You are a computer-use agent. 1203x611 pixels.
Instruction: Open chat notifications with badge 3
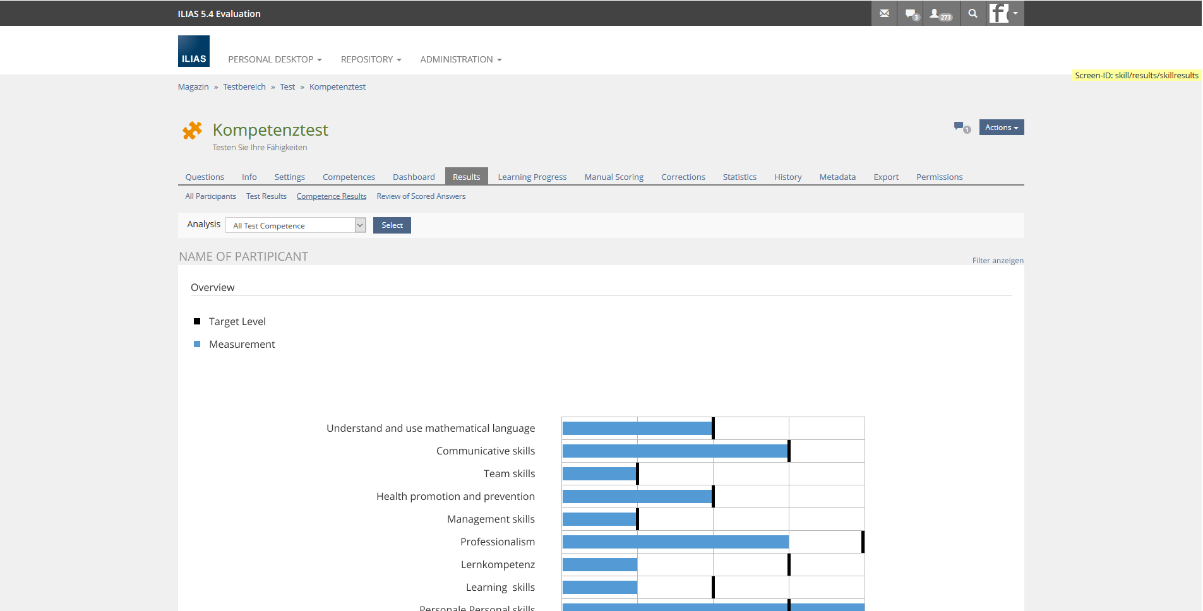(911, 13)
